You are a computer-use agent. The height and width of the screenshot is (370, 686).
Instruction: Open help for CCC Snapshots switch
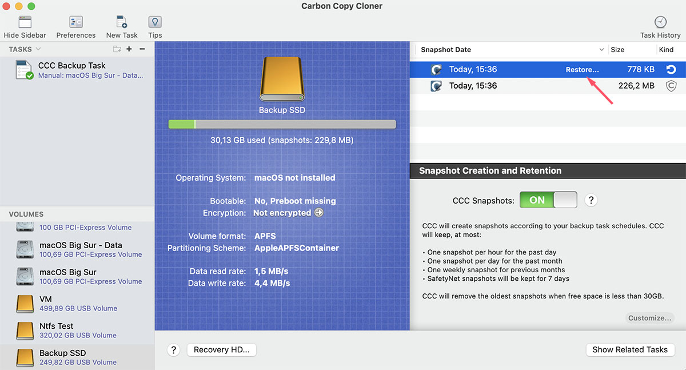point(592,200)
